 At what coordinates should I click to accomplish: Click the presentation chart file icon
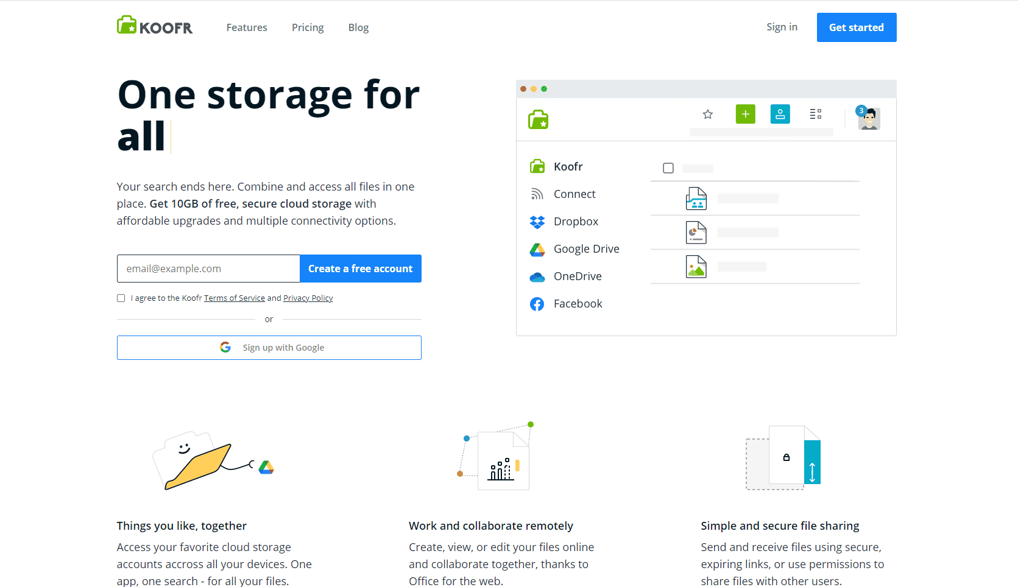pos(696,233)
